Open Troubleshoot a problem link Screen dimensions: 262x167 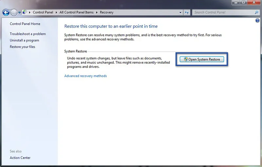pos(28,34)
